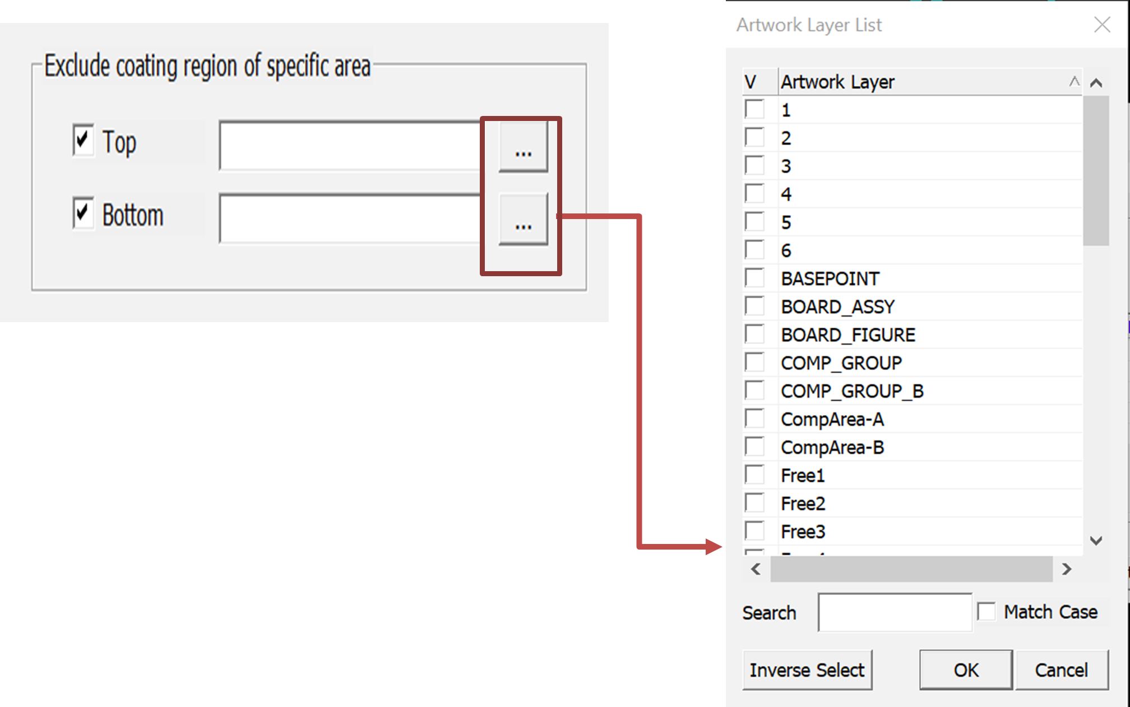Viewport: 1130px width, 707px height.
Task: Click the horizontal scroll right arrow
Action: coord(1067,569)
